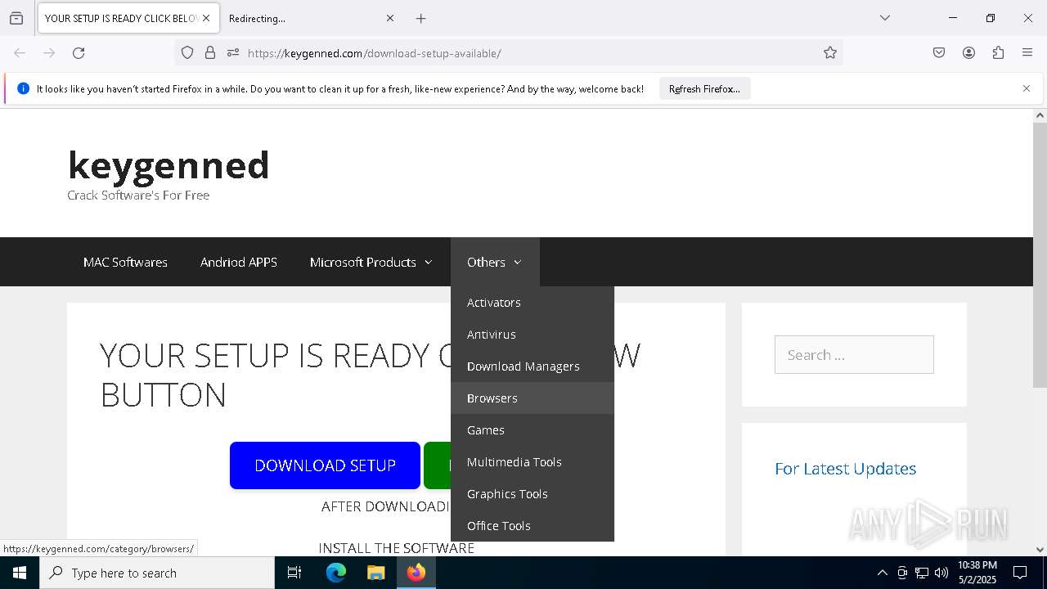The image size is (1047, 589).
Task: Open Windows Start menu
Action: (20, 573)
